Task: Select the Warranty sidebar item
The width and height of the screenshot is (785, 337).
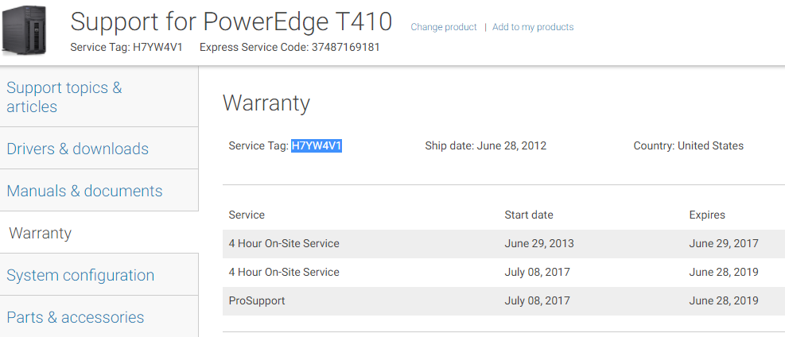Action: [x=40, y=233]
